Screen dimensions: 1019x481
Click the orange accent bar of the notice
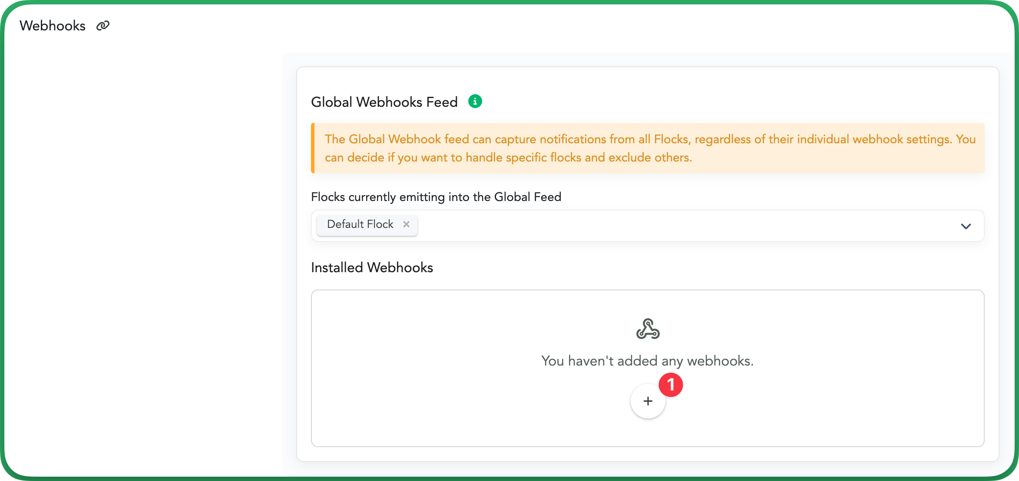click(x=313, y=148)
